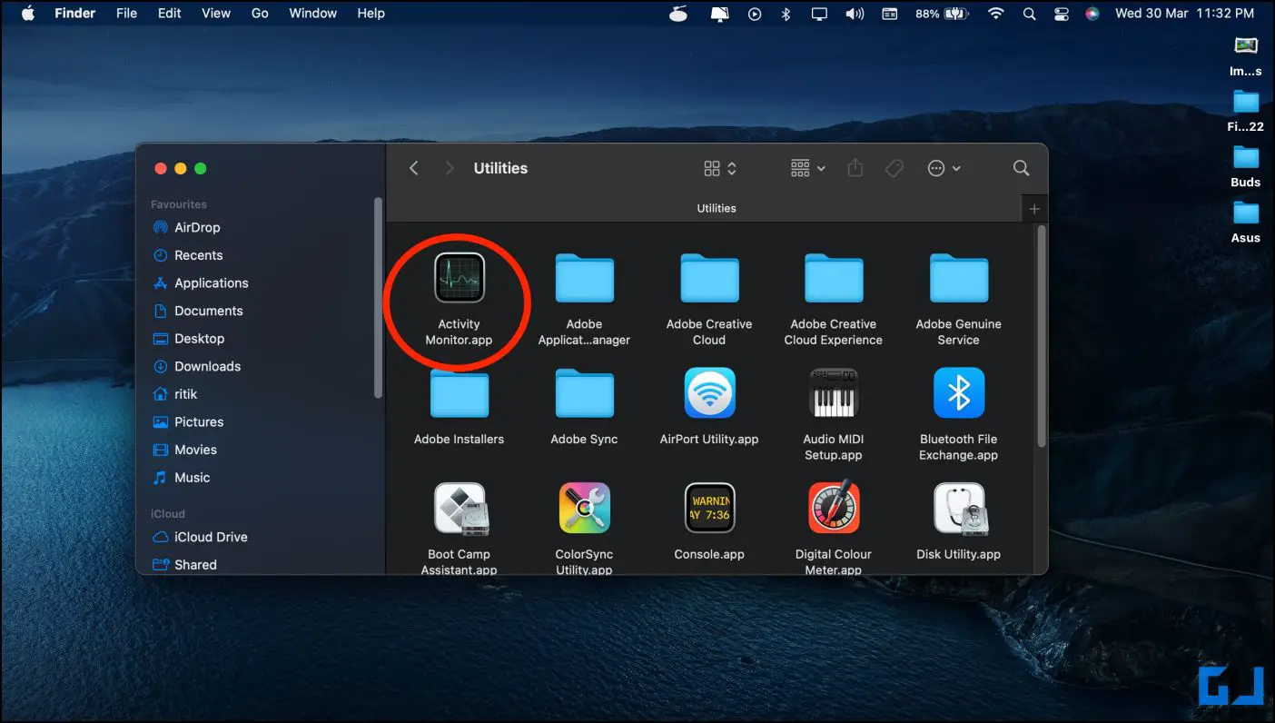Screen dimensions: 1275x723
Task: Click the date and time clock
Action: [1184, 14]
